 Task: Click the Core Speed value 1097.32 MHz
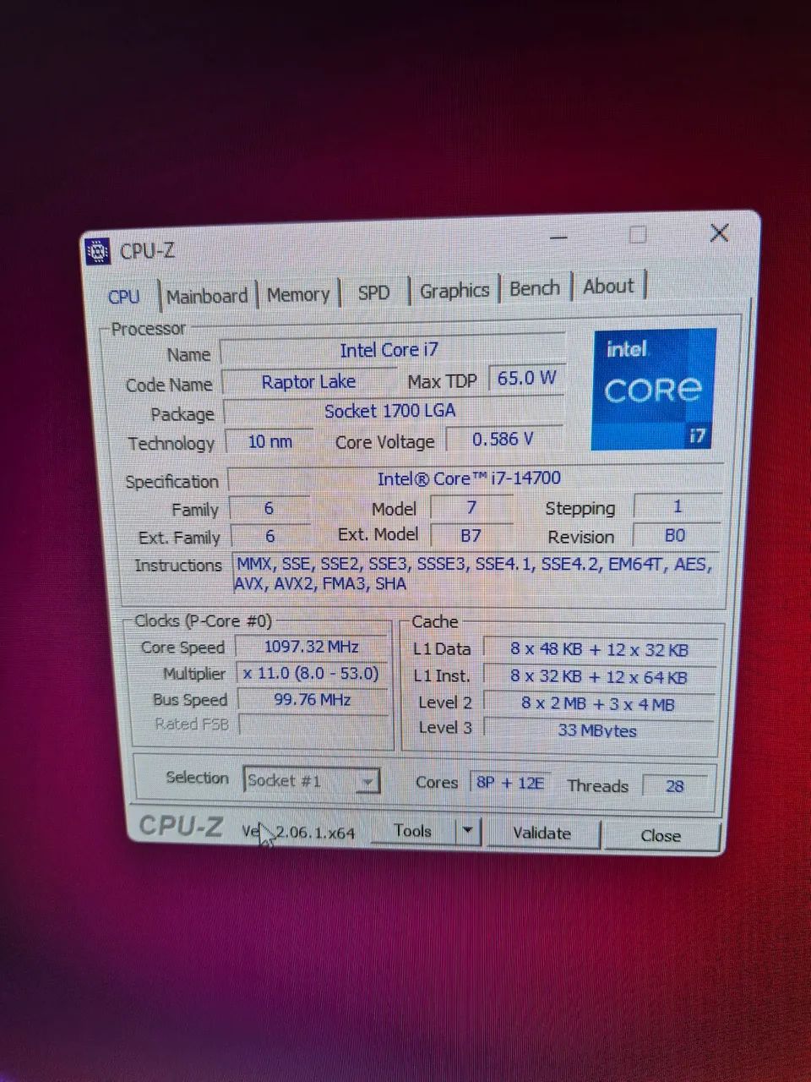tap(312, 647)
